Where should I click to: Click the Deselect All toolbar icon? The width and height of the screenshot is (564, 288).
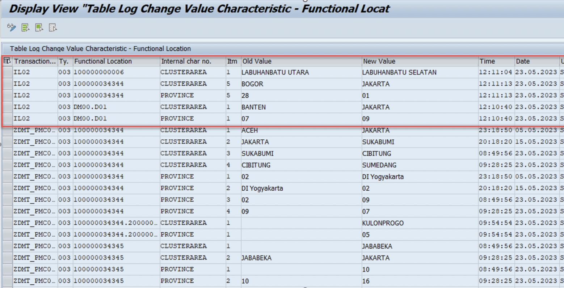tap(53, 27)
